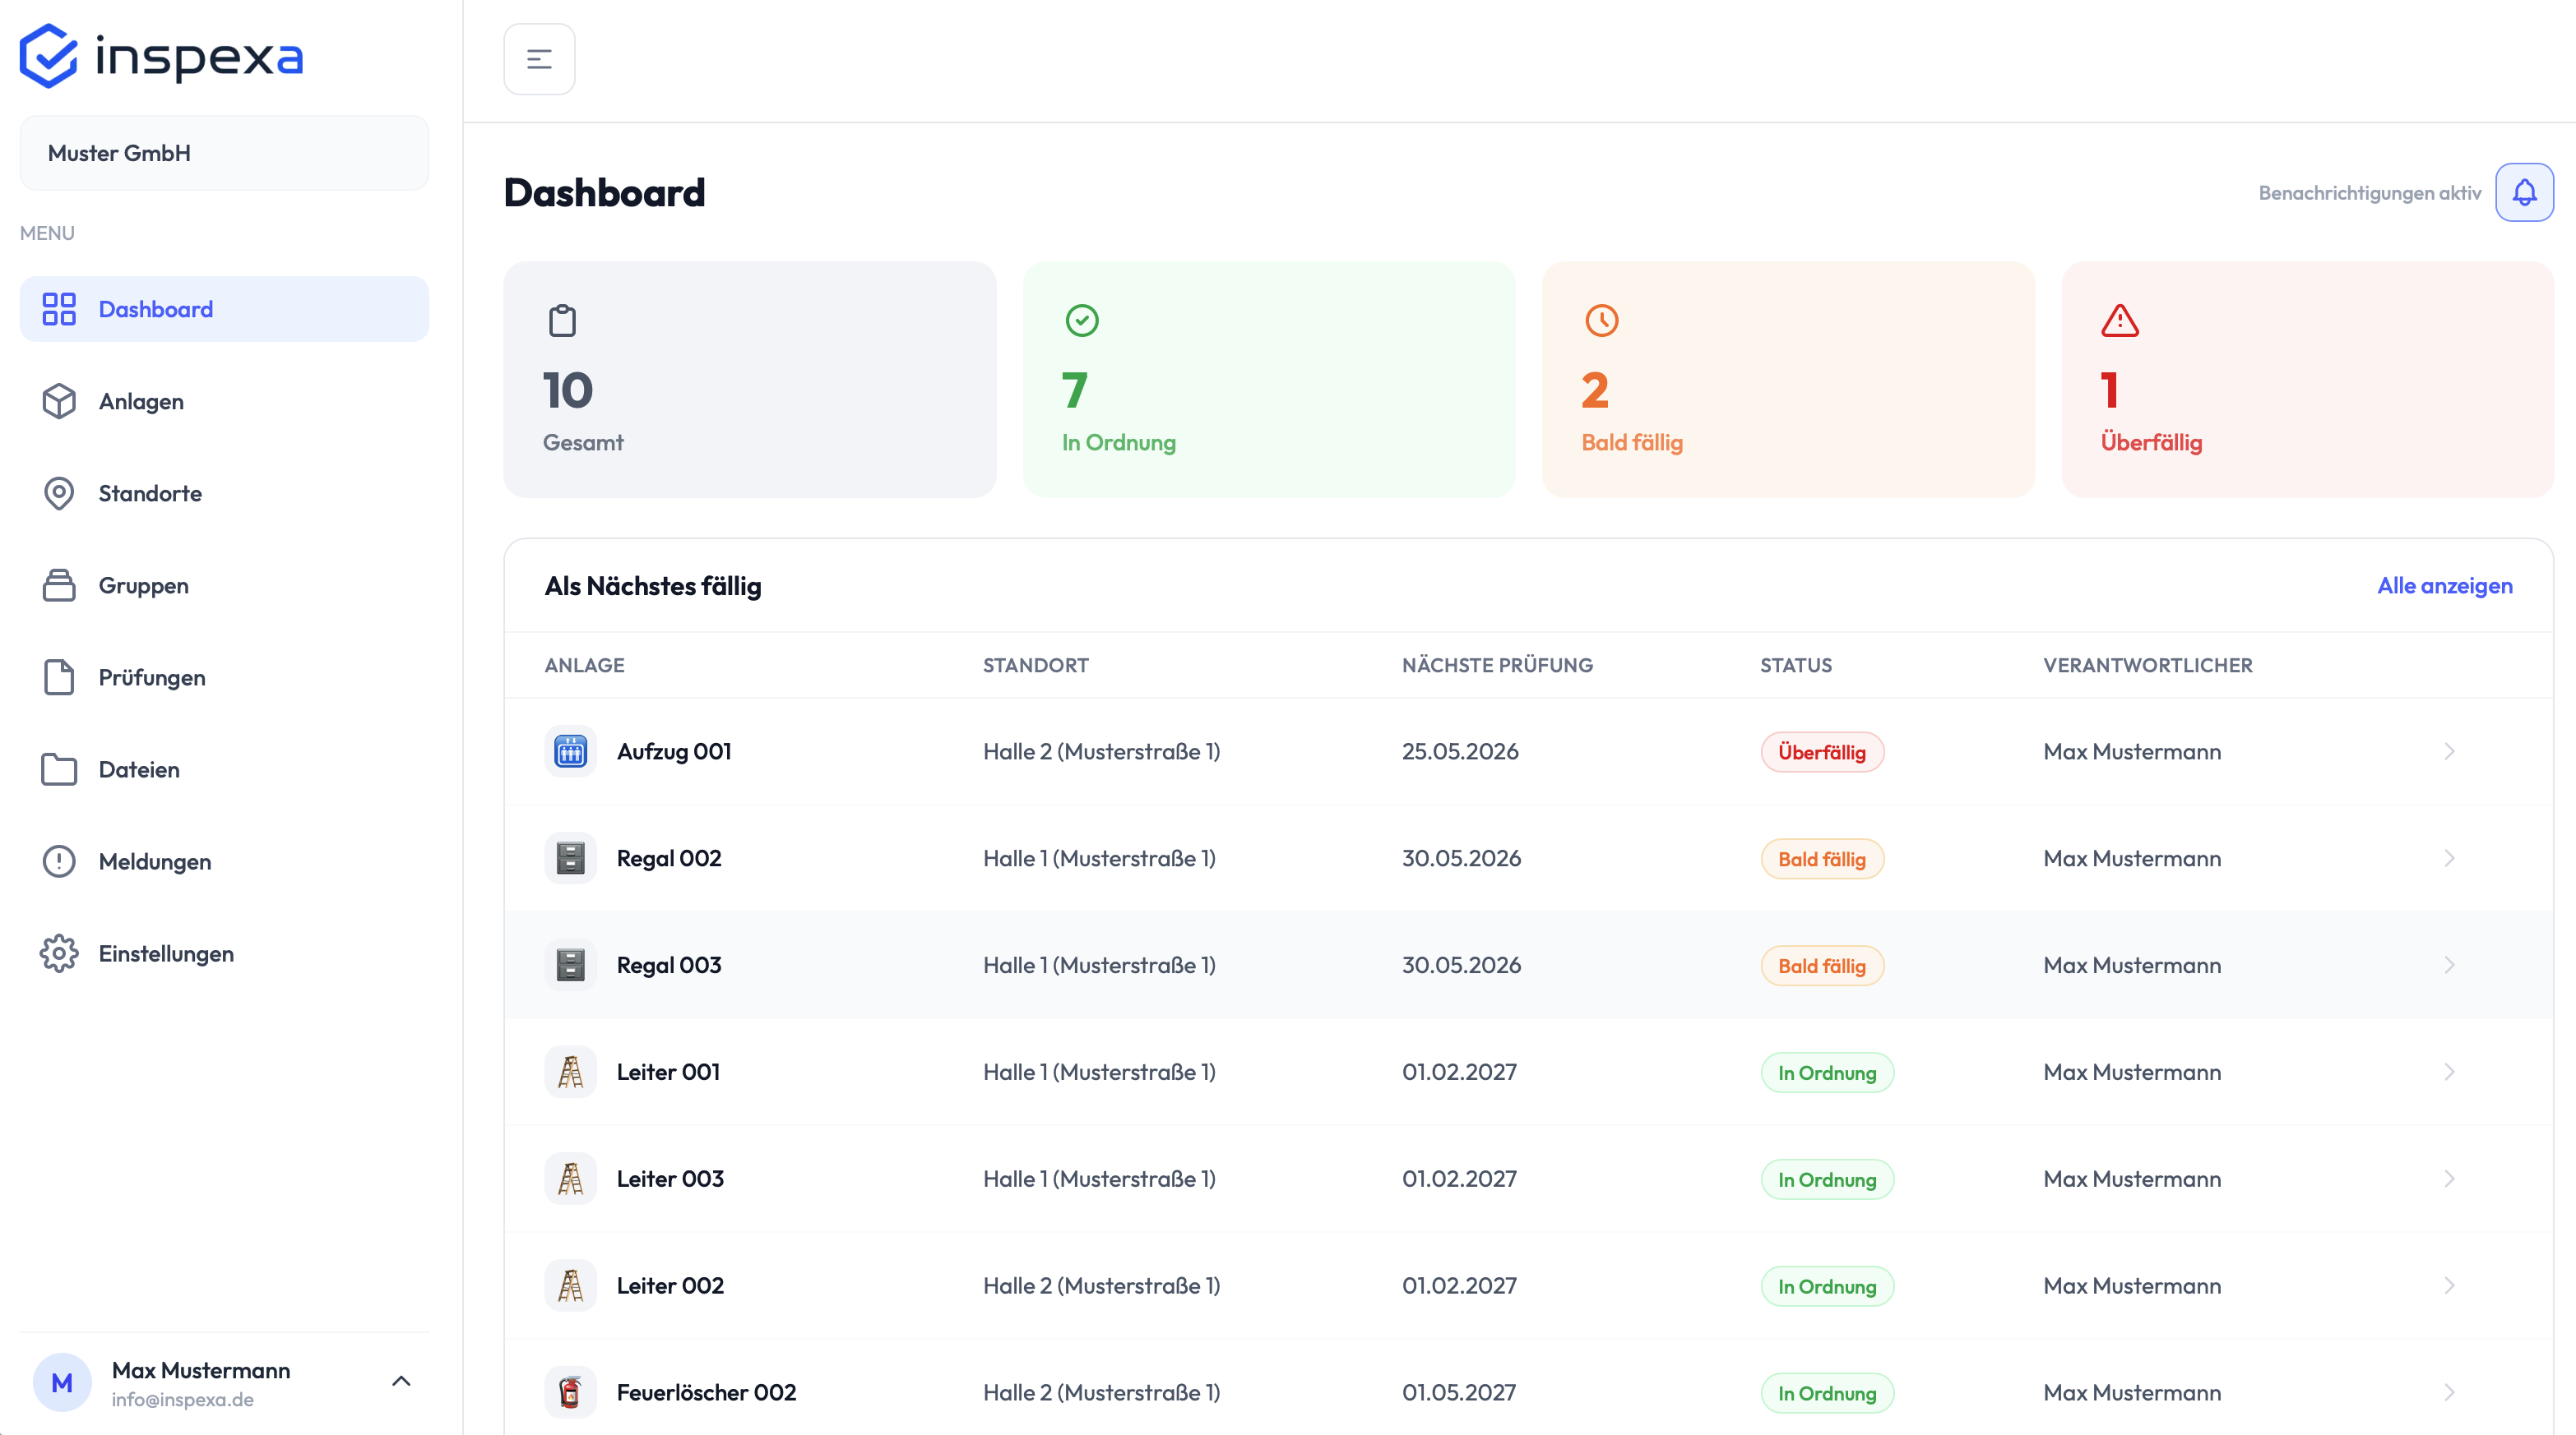The image size is (2576, 1435).
Task: Click the Aufzug 001 elevator icon
Action: click(570, 751)
